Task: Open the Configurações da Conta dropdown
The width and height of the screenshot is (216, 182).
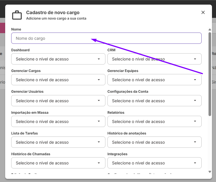Action: click(155, 101)
